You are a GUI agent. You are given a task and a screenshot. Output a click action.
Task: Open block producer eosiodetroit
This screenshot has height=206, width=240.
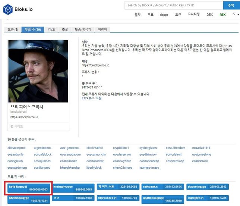point(174,154)
